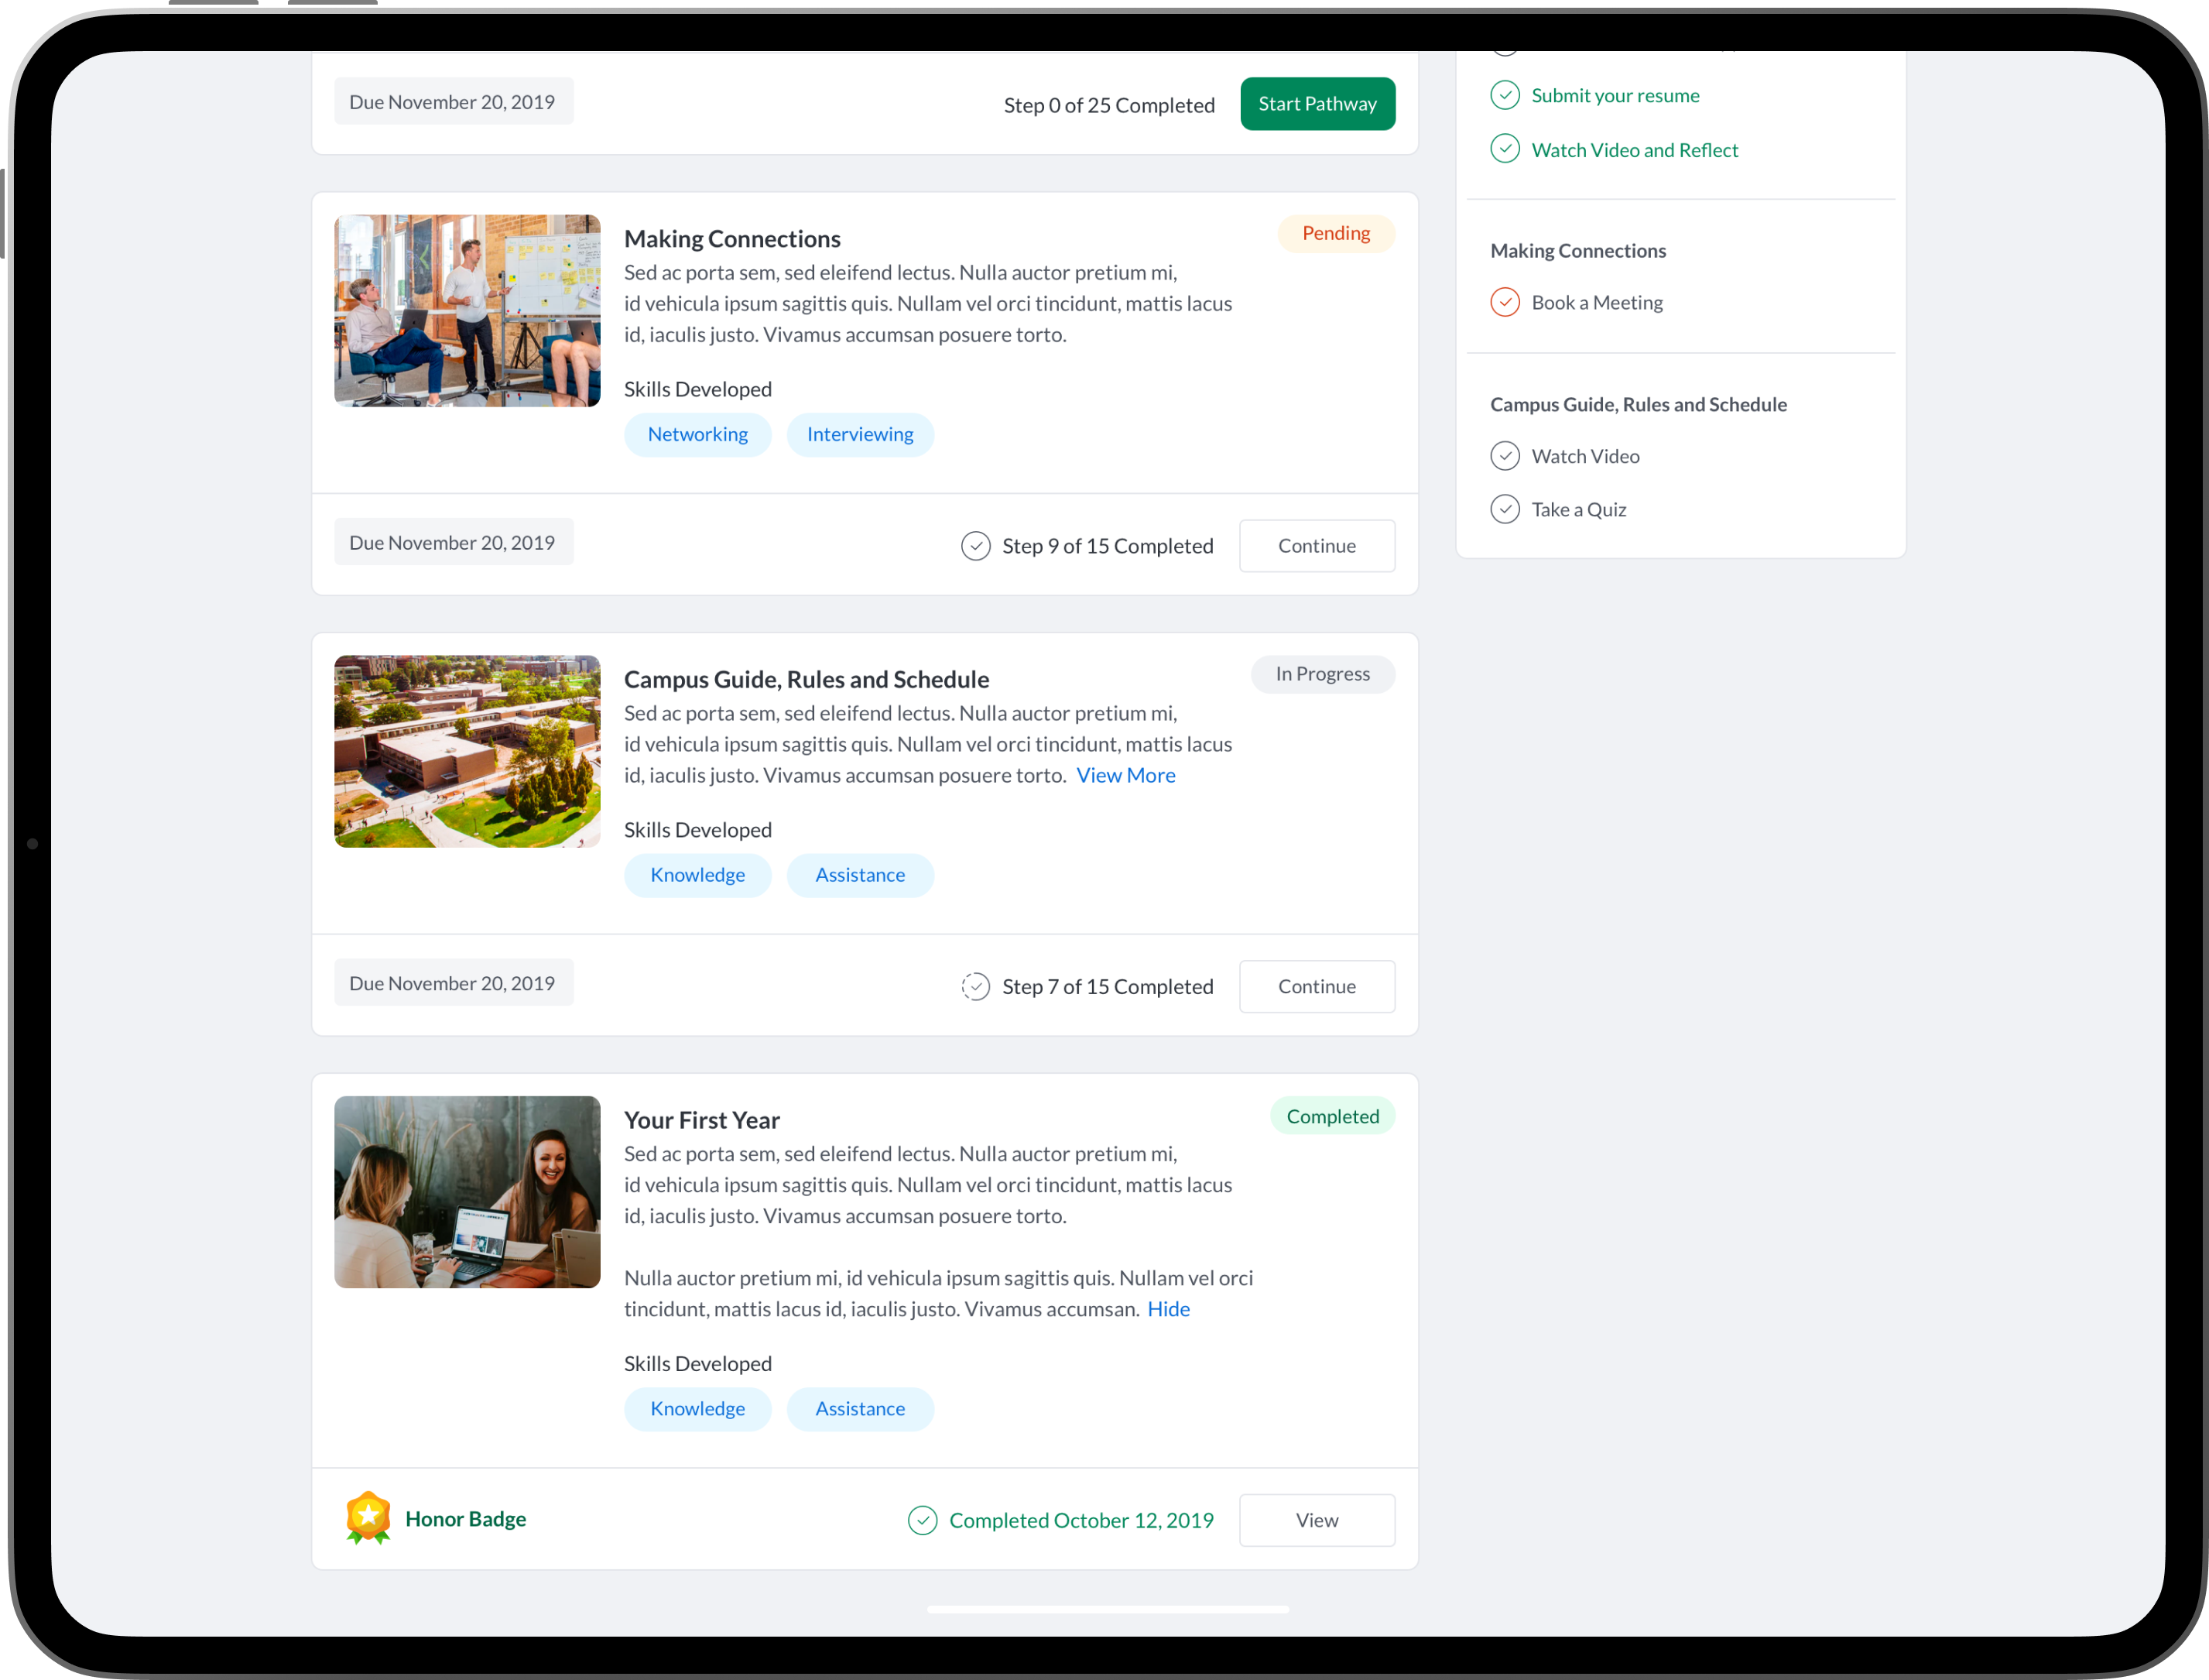Collapse Your First Year description with Hide
Image resolution: width=2209 pixels, height=1680 pixels.
[1167, 1309]
